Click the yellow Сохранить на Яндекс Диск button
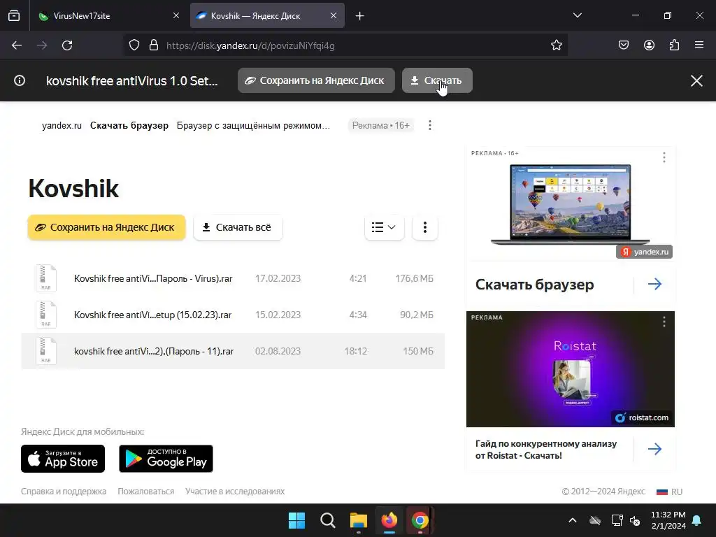The height and width of the screenshot is (537, 716). [x=106, y=227]
